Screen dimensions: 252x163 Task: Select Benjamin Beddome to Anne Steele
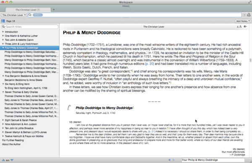[x=24, y=80]
